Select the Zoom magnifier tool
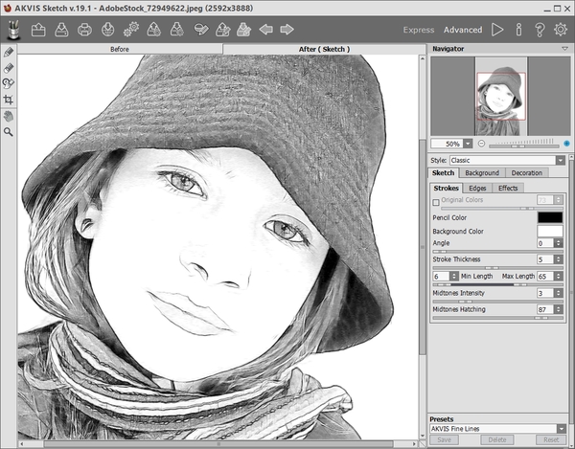The image size is (575, 449). 9,132
